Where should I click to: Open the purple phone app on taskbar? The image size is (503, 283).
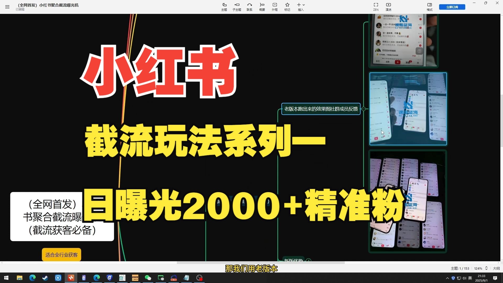pyautogui.click(x=84, y=278)
